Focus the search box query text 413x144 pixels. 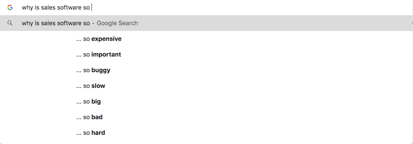[56, 7]
